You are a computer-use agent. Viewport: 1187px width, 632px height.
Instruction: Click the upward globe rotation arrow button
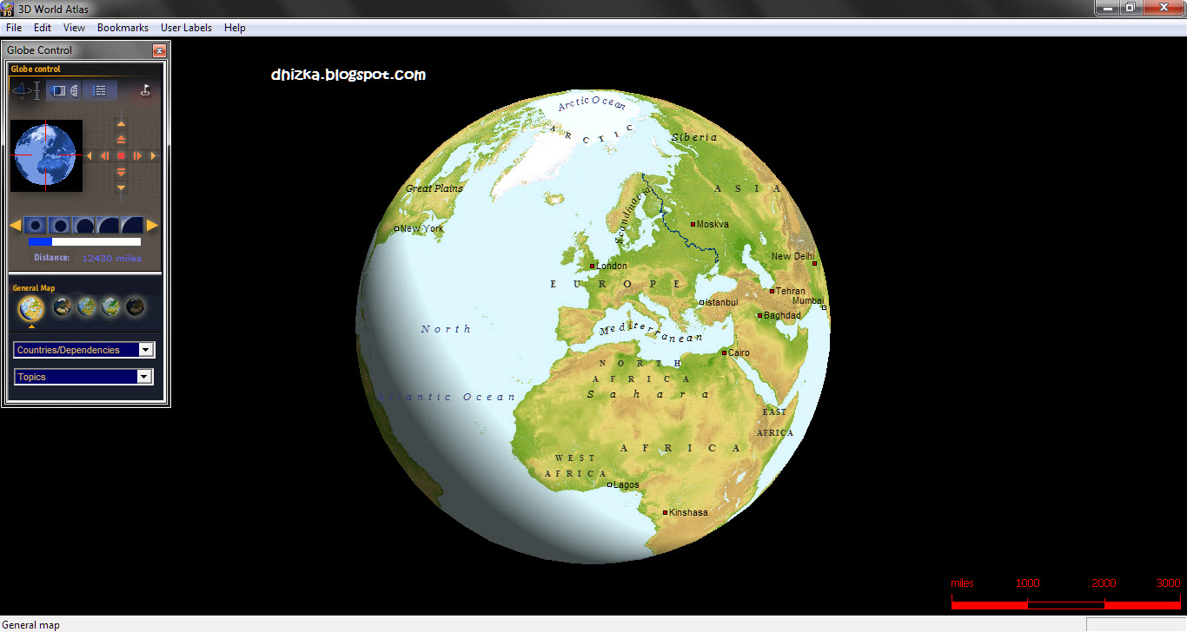coord(121,123)
